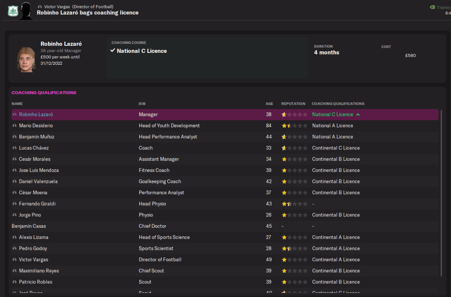Sort the table by Name column
The height and width of the screenshot is (297, 451).
(17, 104)
